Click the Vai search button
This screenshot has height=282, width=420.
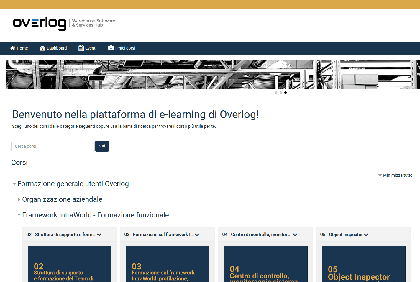point(102,146)
